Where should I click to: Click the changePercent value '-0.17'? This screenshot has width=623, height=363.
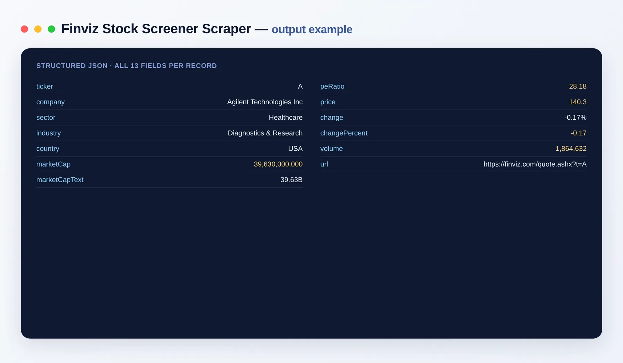coord(578,133)
